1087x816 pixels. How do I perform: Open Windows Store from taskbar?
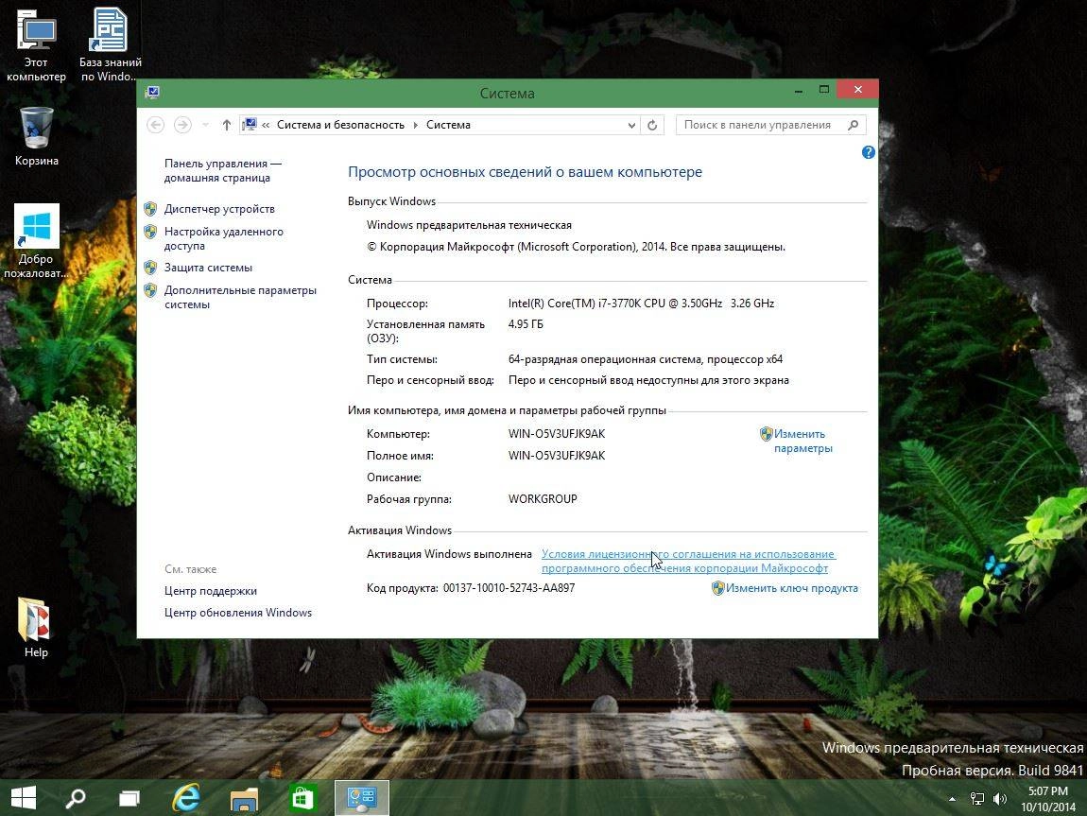click(x=302, y=798)
